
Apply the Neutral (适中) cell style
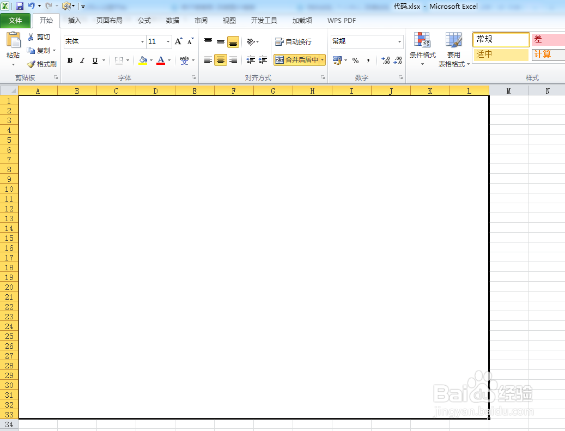[x=501, y=54]
